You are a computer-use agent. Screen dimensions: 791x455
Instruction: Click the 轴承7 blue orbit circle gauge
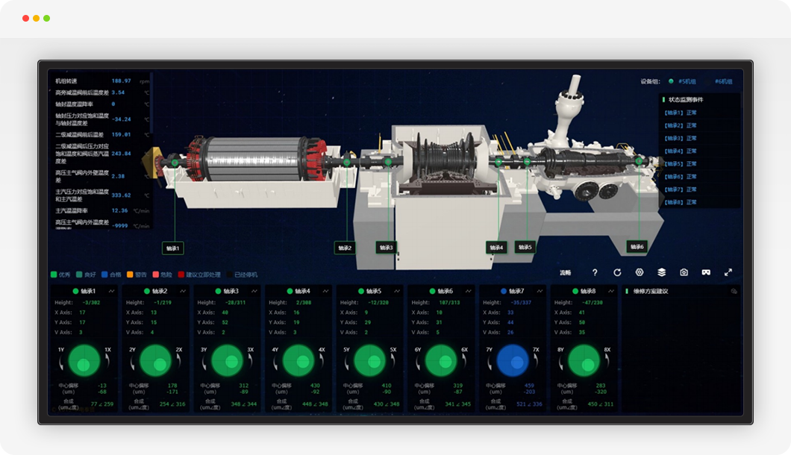click(x=513, y=361)
